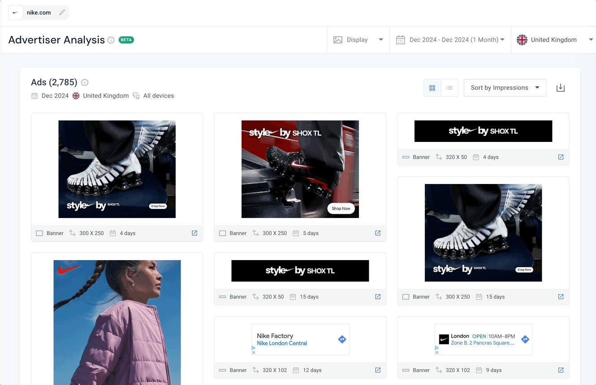Download the ads with the export icon

coord(561,88)
